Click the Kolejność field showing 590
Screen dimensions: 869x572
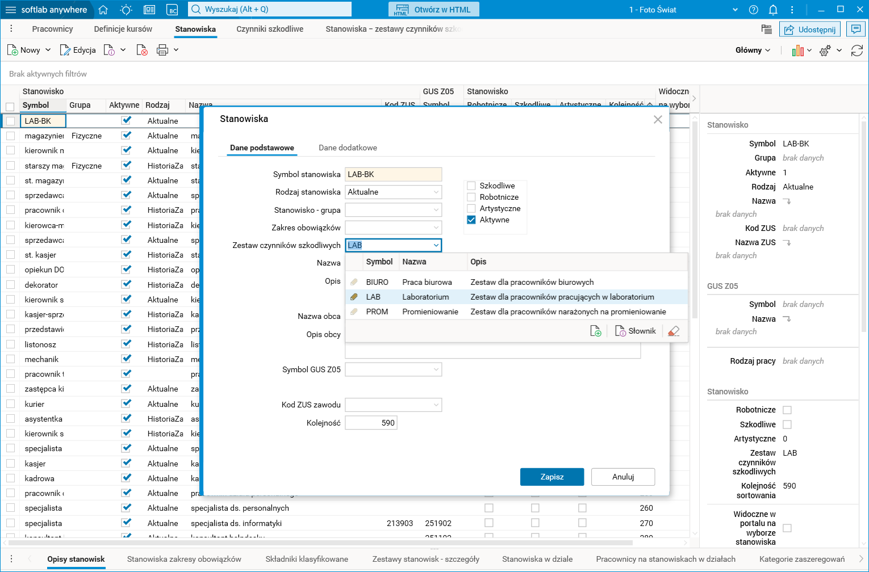coord(371,423)
